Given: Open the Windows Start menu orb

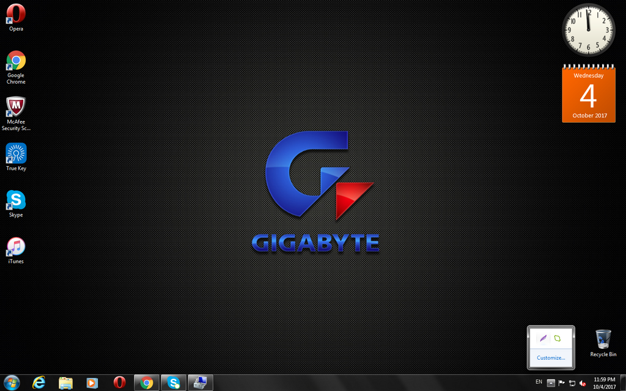Looking at the screenshot, I should point(11,383).
